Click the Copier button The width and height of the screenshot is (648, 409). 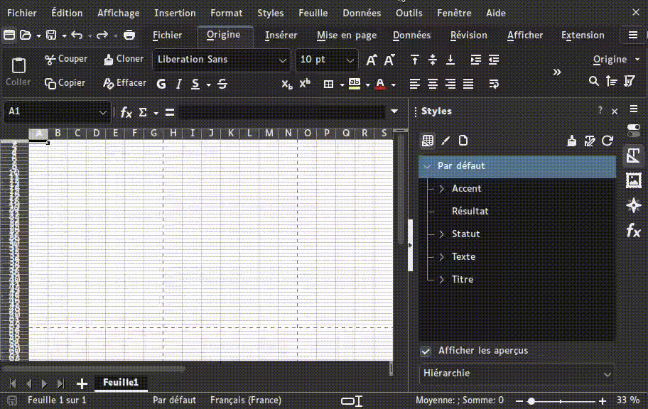pyautogui.click(x=65, y=84)
